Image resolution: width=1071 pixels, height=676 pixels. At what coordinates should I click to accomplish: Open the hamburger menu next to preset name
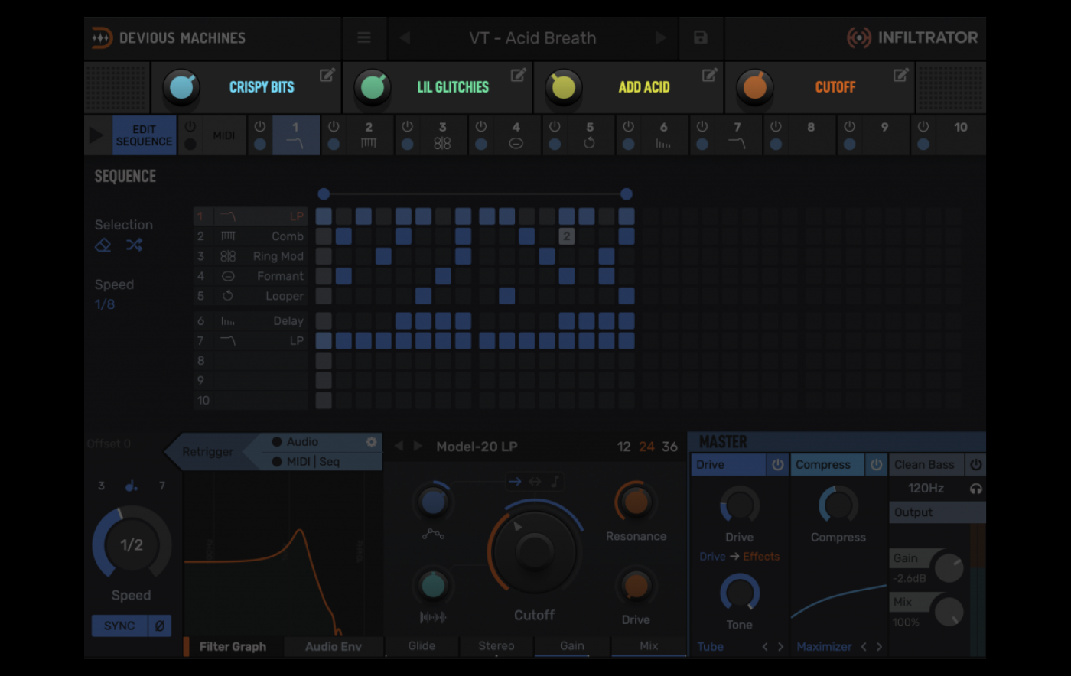pos(364,37)
